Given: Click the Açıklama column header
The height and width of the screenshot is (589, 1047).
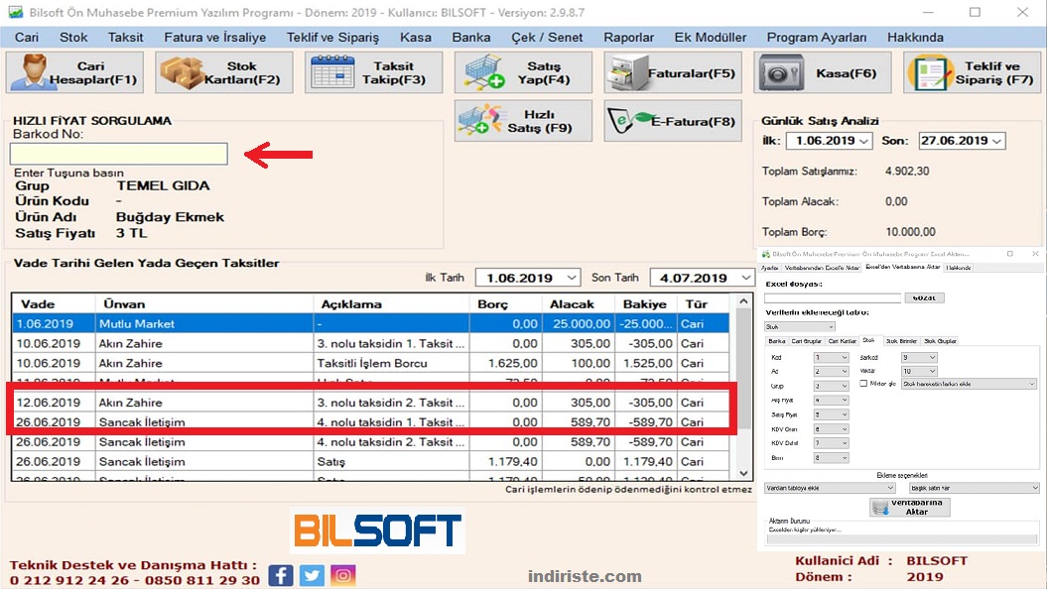Looking at the screenshot, I should [x=391, y=304].
